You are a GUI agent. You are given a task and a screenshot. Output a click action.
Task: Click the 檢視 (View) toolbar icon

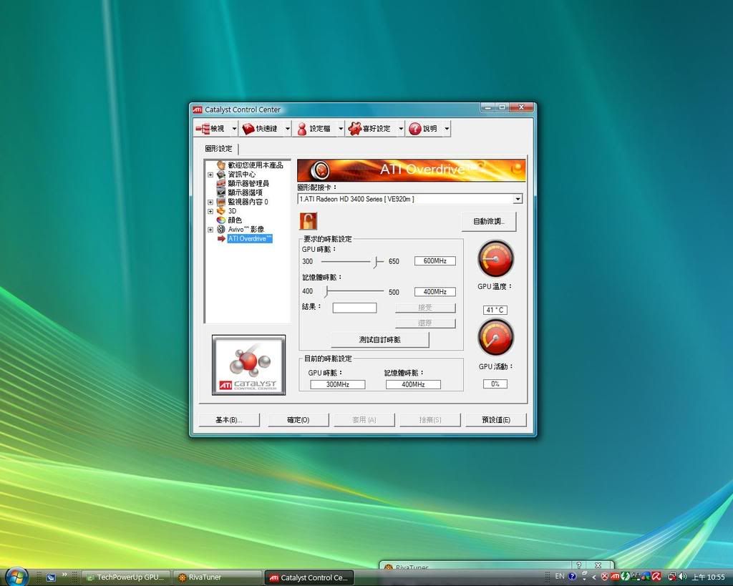coord(203,128)
